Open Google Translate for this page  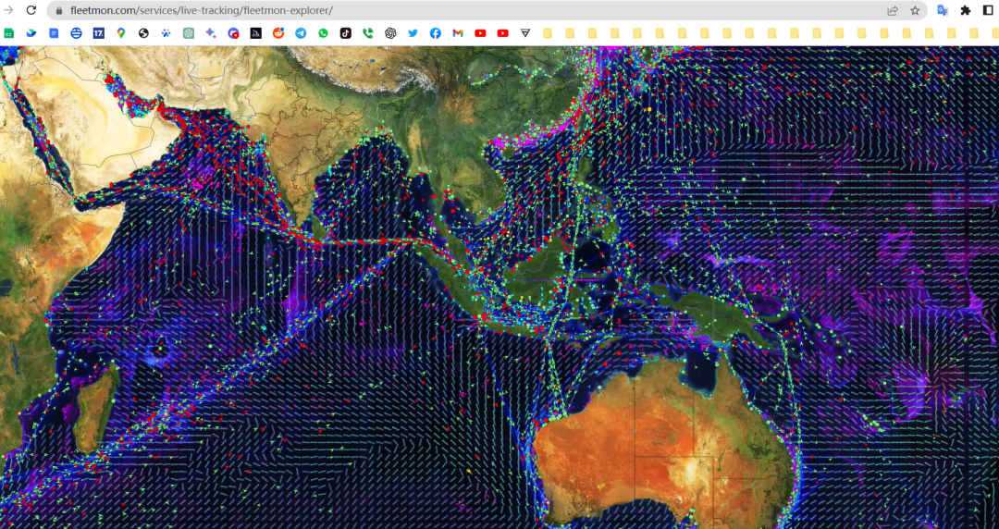[943, 11]
